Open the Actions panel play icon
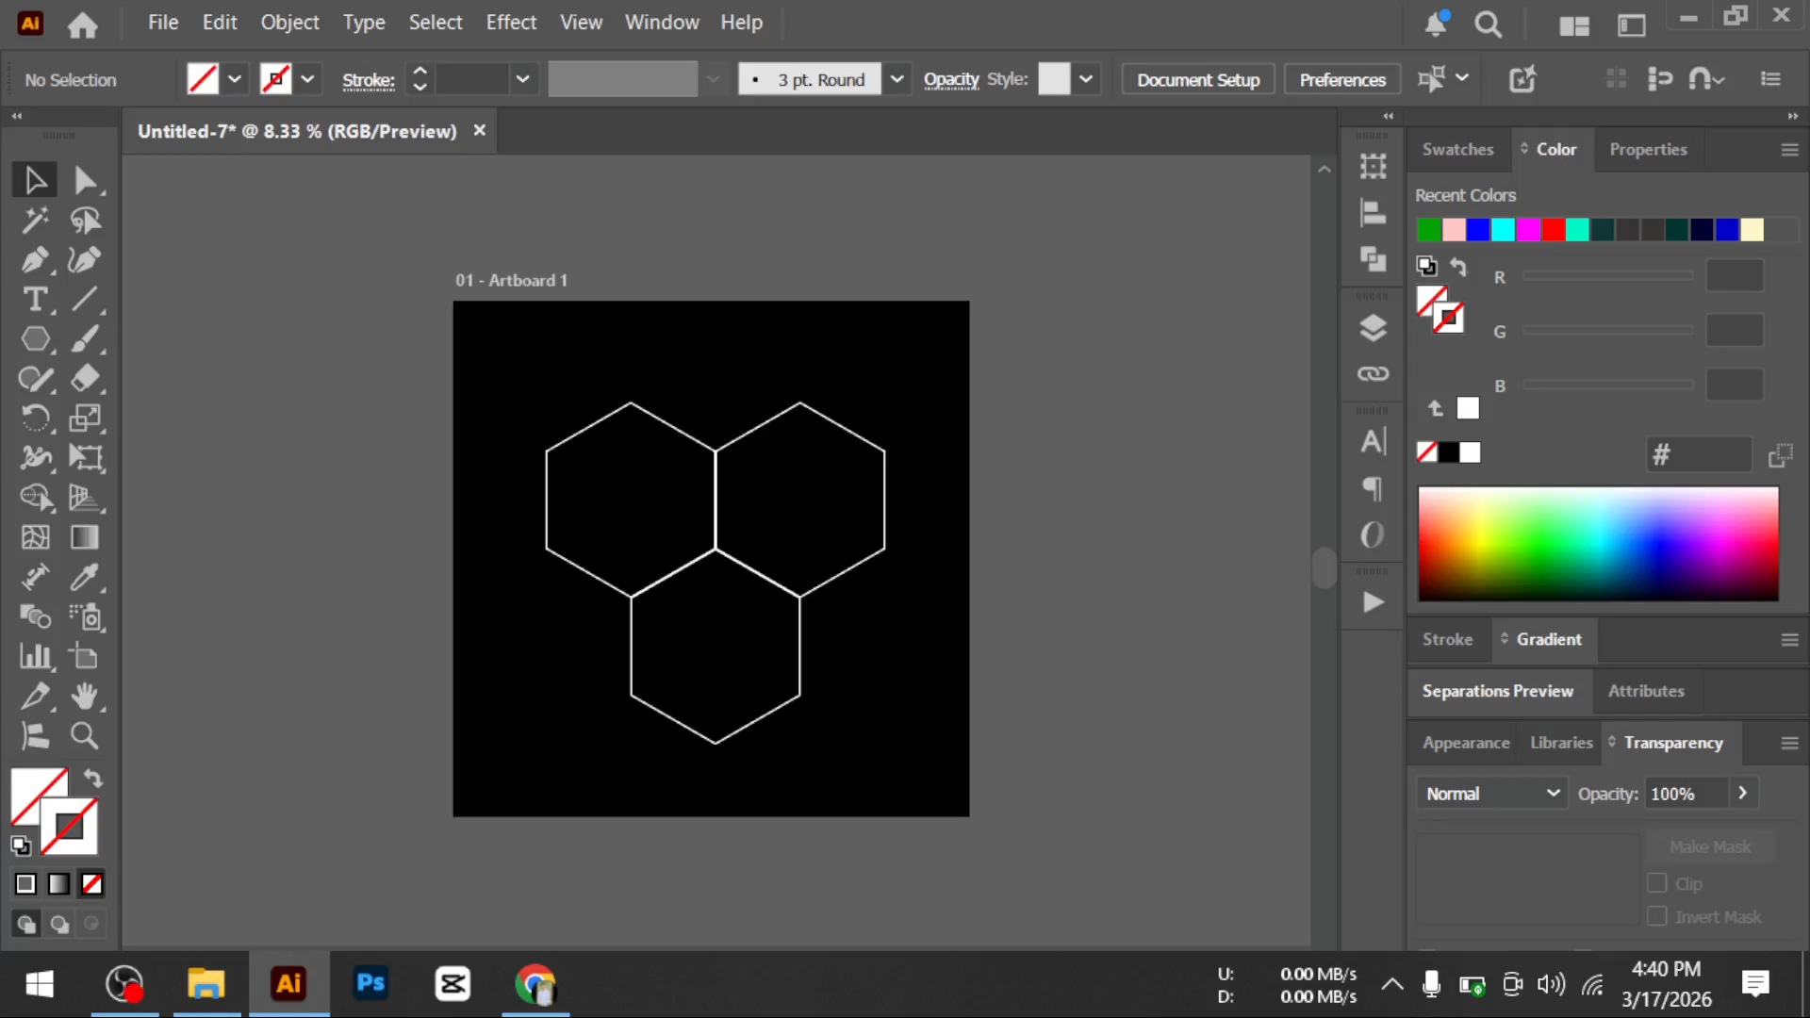This screenshot has height=1018, width=1810. [1373, 602]
